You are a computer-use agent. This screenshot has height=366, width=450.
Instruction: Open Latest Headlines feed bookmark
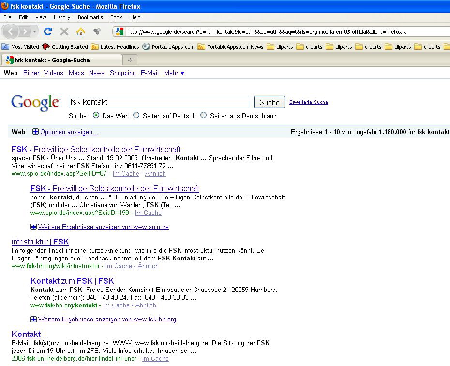click(95, 47)
